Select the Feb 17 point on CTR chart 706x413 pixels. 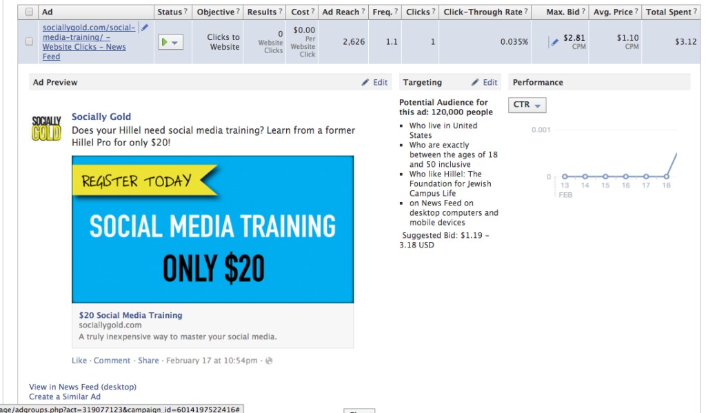tap(646, 177)
